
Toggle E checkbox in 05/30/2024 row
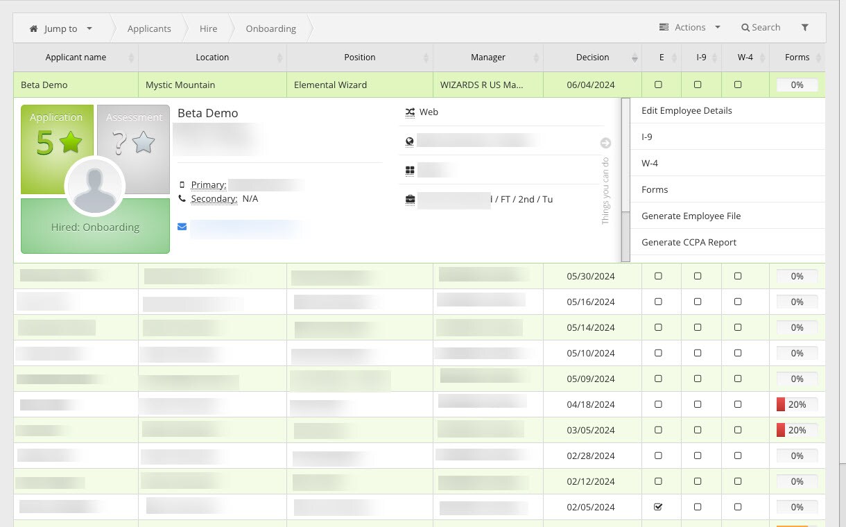658,276
